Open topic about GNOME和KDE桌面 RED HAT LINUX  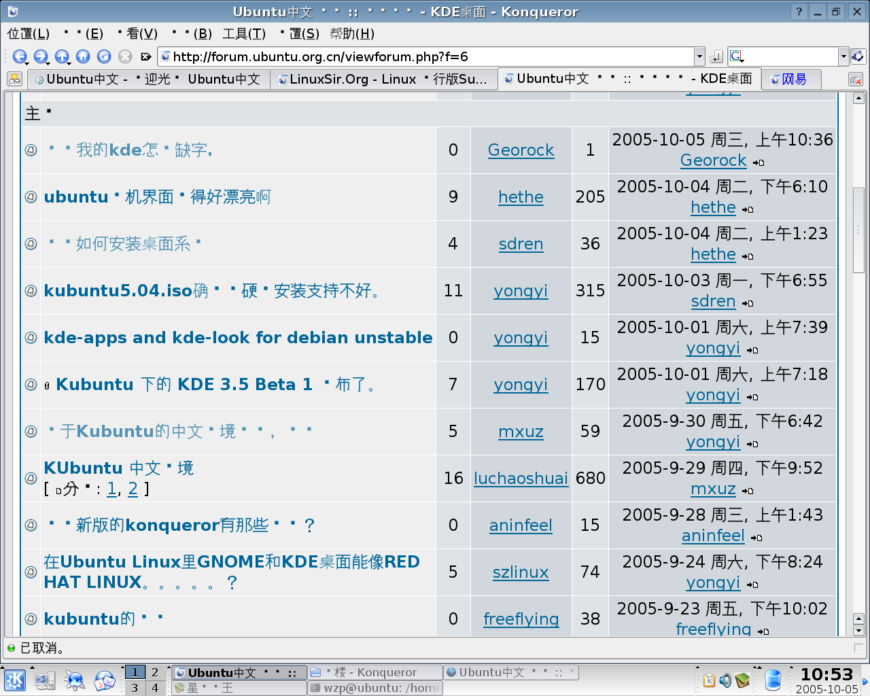(x=232, y=572)
